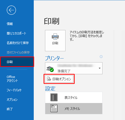This screenshot has width=125, height=120.
Task: Click the memo style page icon
Action: [54, 108]
